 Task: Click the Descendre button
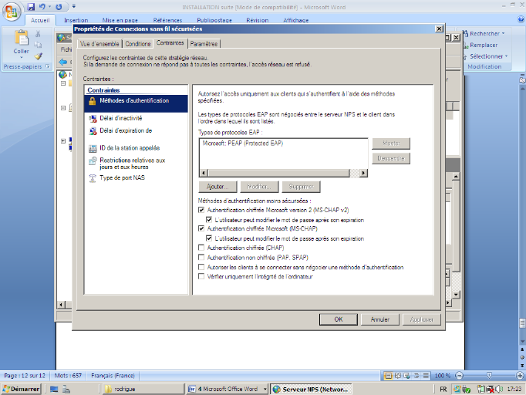pos(391,158)
